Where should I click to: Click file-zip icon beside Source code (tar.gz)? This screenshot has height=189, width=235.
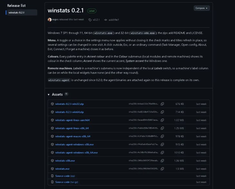coord(52,182)
